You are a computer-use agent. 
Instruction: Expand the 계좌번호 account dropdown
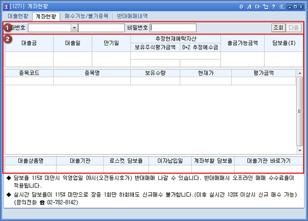[x=74, y=28]
